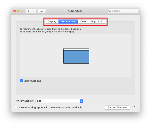Go forward with the right chevron button
The image size is (151, 126).
click(x=34, y=11)
